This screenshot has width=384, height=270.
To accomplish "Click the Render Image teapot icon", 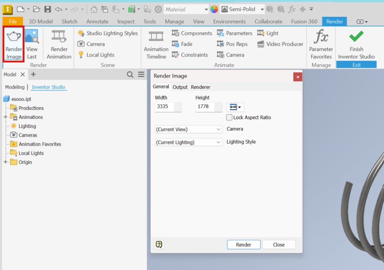I will (14, 36).
